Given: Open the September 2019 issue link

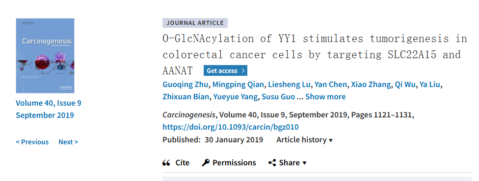Looking at the screenshot, I should 45,115.
